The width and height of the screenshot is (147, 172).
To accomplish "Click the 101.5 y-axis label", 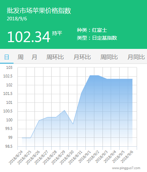I will point(8,93).
